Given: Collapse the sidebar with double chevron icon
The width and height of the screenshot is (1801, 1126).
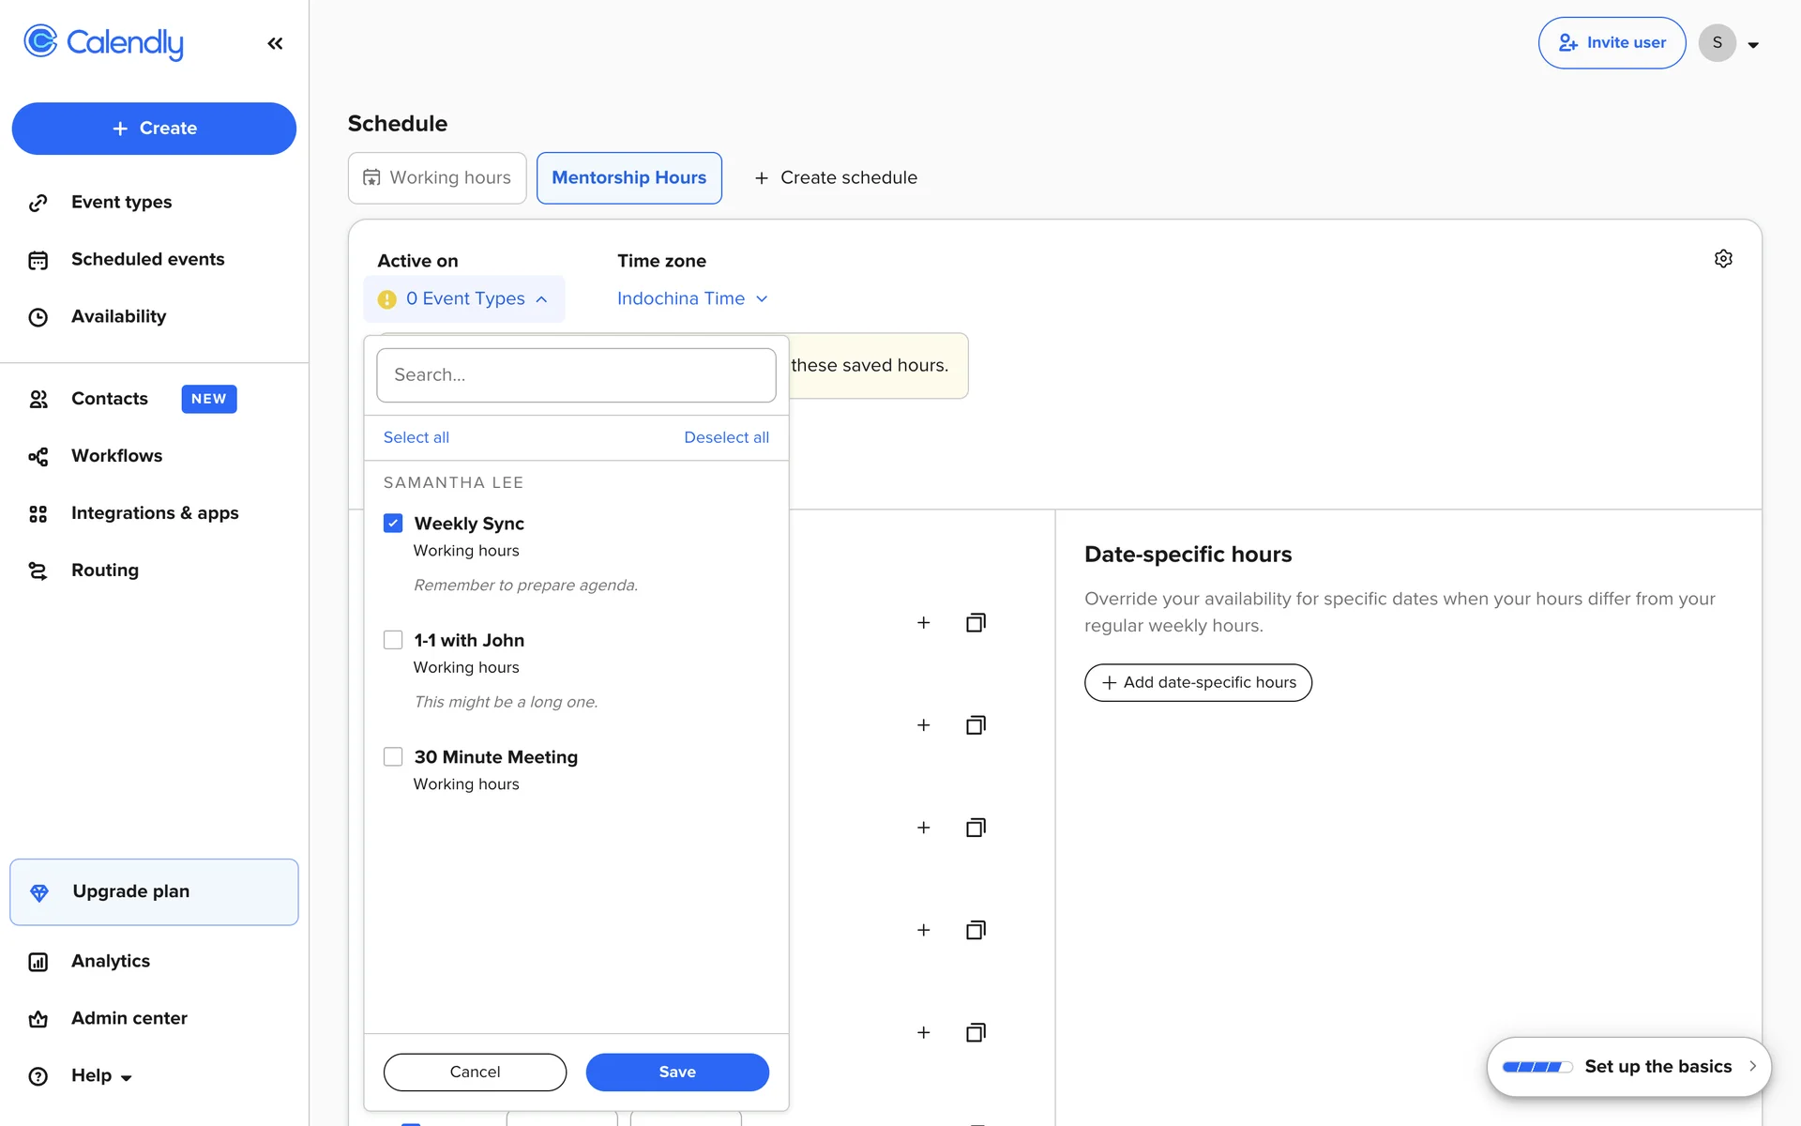Looking at the screenshot, I should pyautogui.click(x=275, y=43).
